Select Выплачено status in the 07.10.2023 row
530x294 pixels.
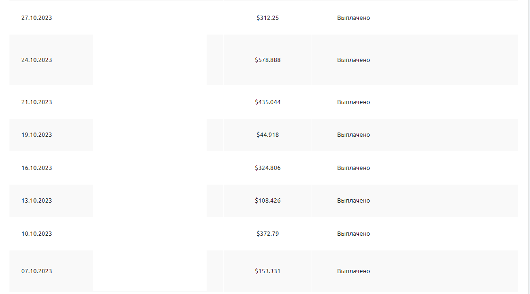coord(353,271)
